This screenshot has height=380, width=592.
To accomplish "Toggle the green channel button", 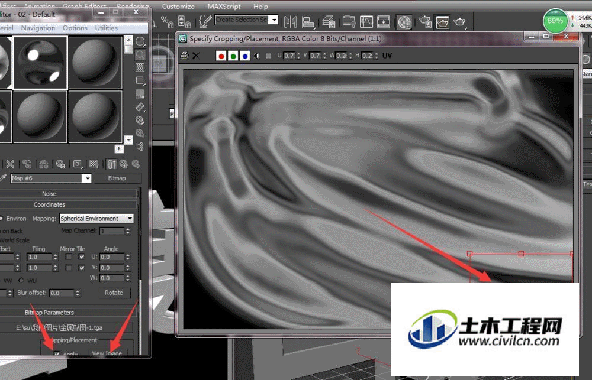I will [x=233, y=56].
